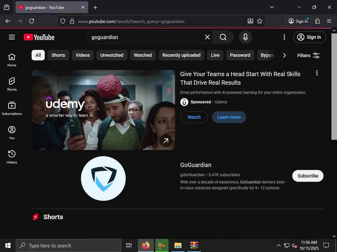The width and height of the screenshot is (337, 252).
Task: Open Shorts in the sidebar
Action: tap(12, 84)
